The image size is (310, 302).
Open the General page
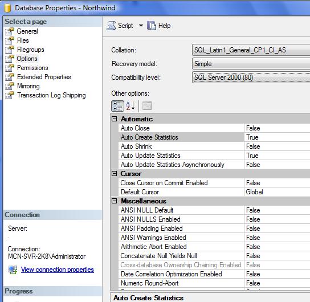pyautogui.click(x=27, y=31)
